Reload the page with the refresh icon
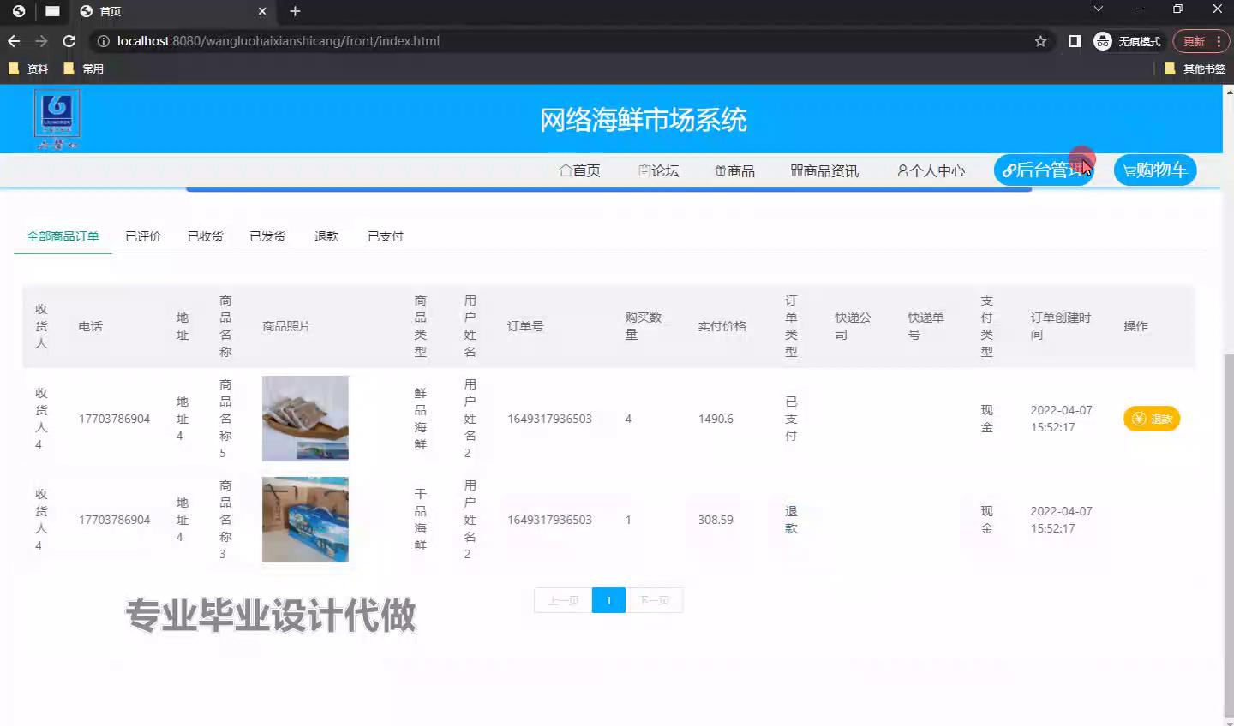The width and height of the screenshot is (1234, 726). [x=69, y=41]
